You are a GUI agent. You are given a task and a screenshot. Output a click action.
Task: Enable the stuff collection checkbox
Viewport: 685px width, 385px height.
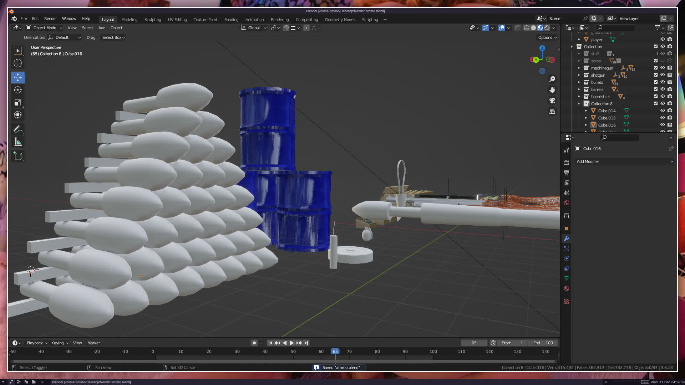pyautogui.click(x=656, y=54)
